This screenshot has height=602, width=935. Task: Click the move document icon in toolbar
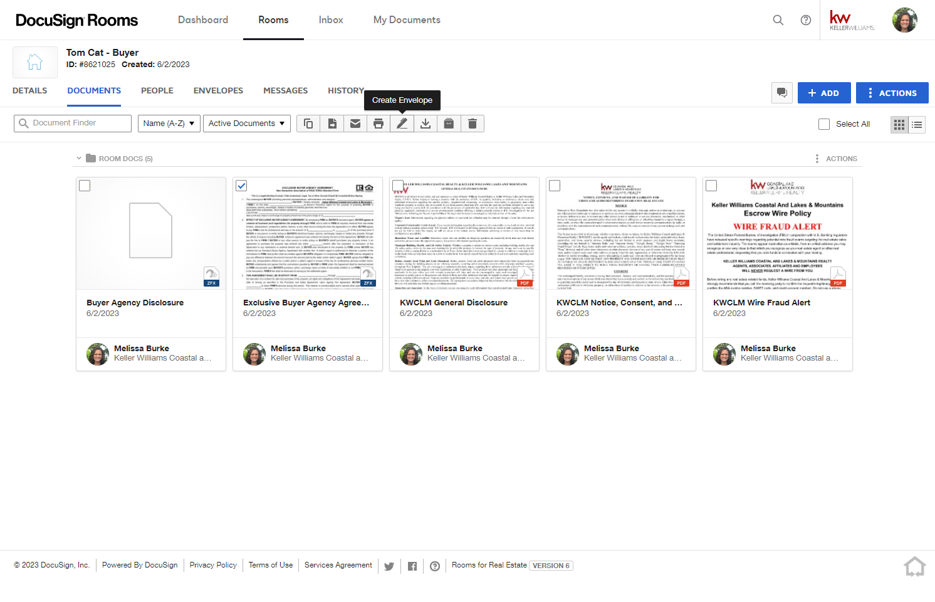(x=332, y=124)
